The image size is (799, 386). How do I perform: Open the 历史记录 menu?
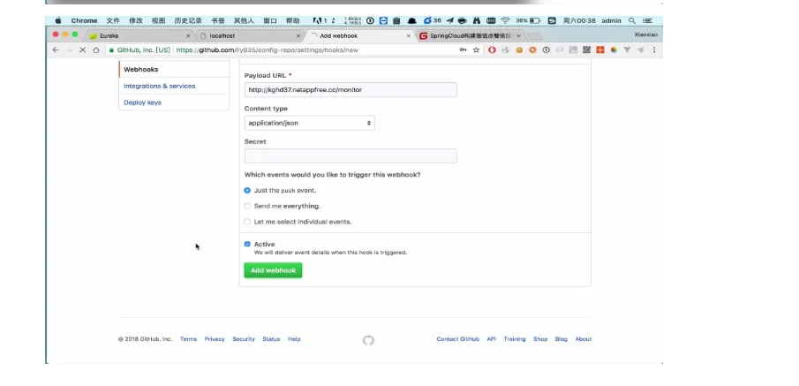point(188,21)
